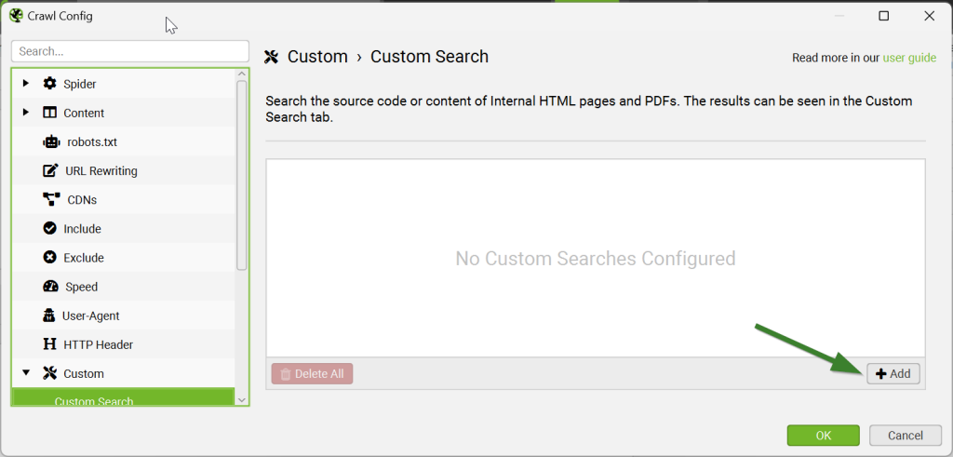
Task: Open the HTTP Header settings
Action: (x=98, y=344)
